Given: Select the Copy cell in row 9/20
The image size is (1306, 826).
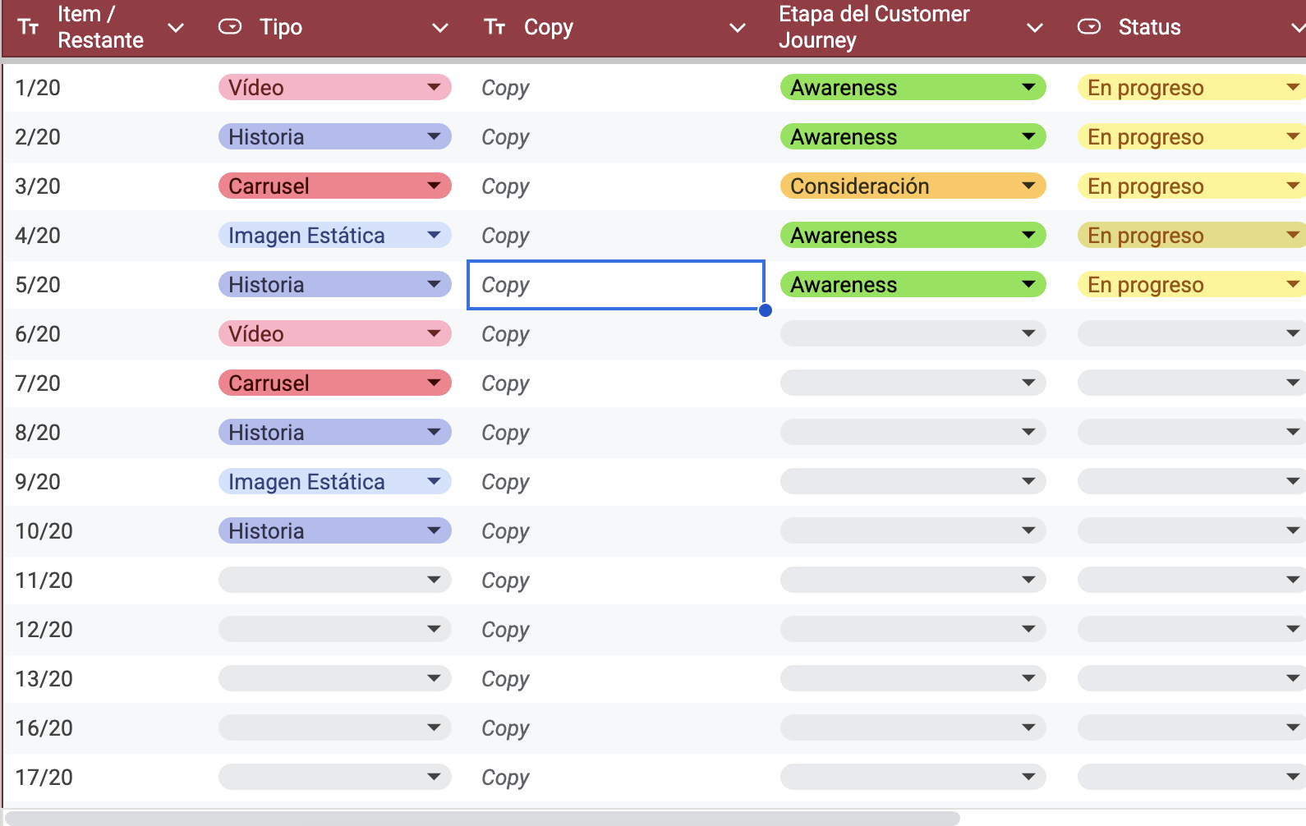Looking at the screenshot, I should click(616, 481).
